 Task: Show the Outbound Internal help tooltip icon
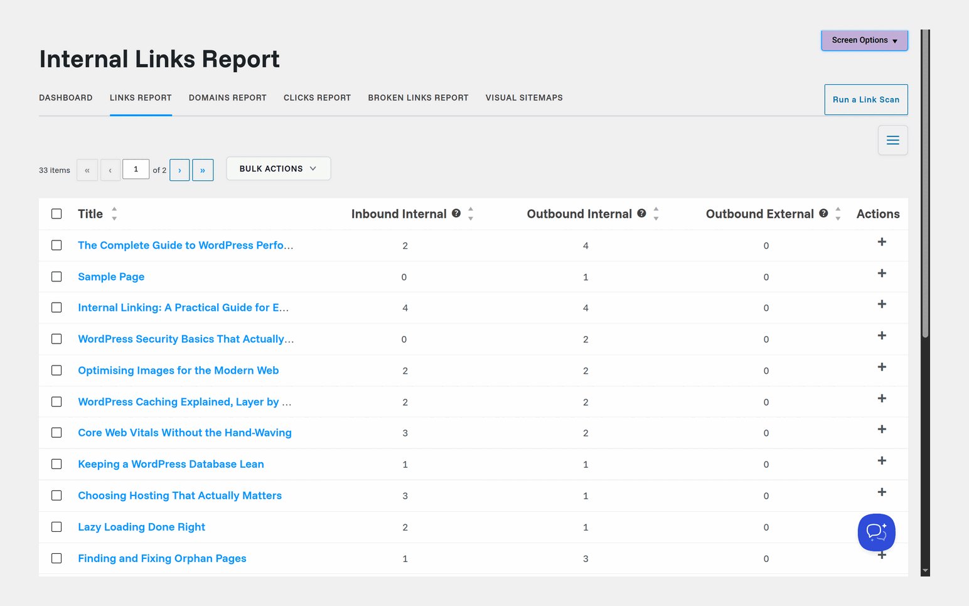click(x=641, y=214)
